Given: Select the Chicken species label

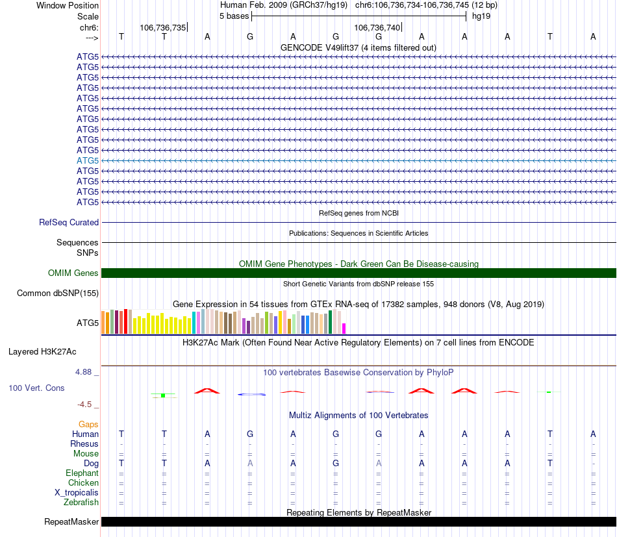Looking at the screenshot, I should click(x=83, y=482).
